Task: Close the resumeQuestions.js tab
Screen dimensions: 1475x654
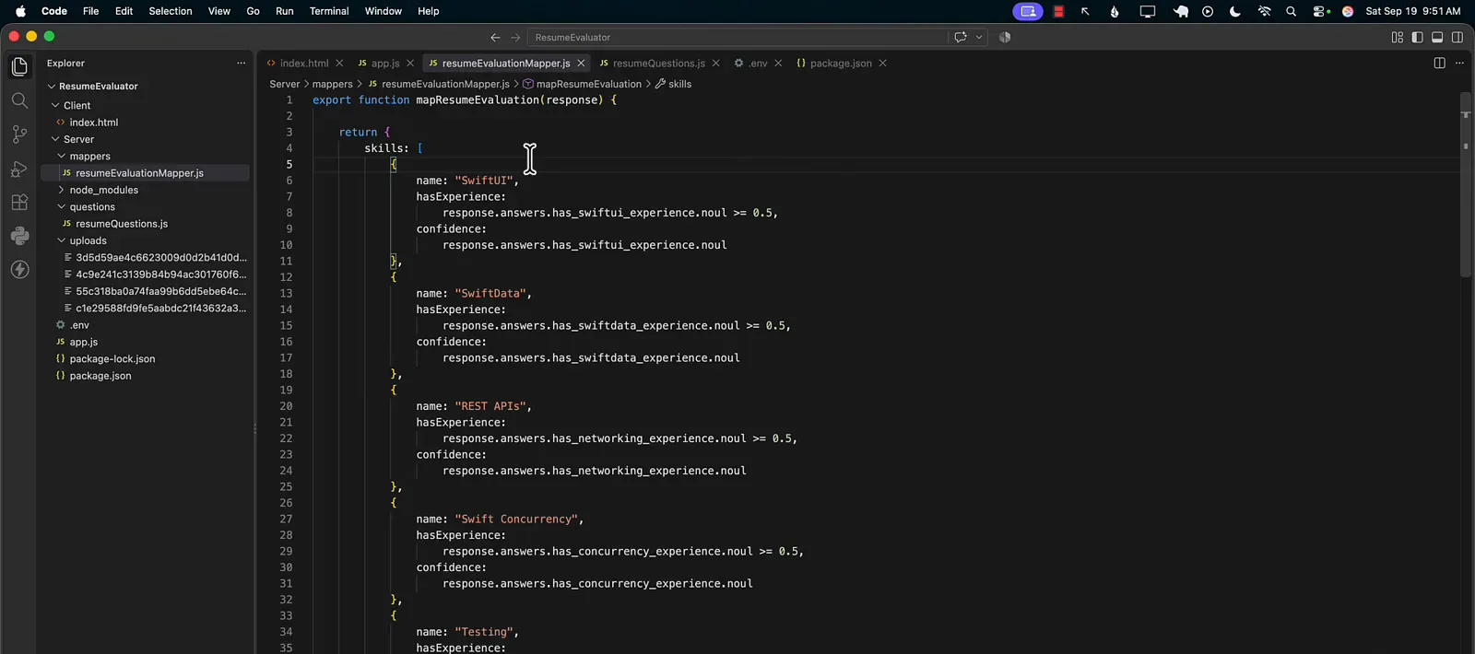Action: coord(715,64)
